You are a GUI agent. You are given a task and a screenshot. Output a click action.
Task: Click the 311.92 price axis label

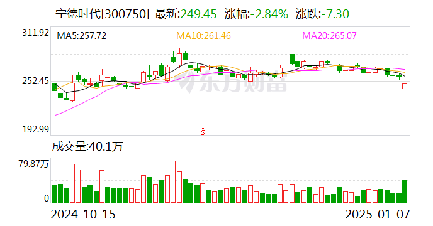(36, 33)
